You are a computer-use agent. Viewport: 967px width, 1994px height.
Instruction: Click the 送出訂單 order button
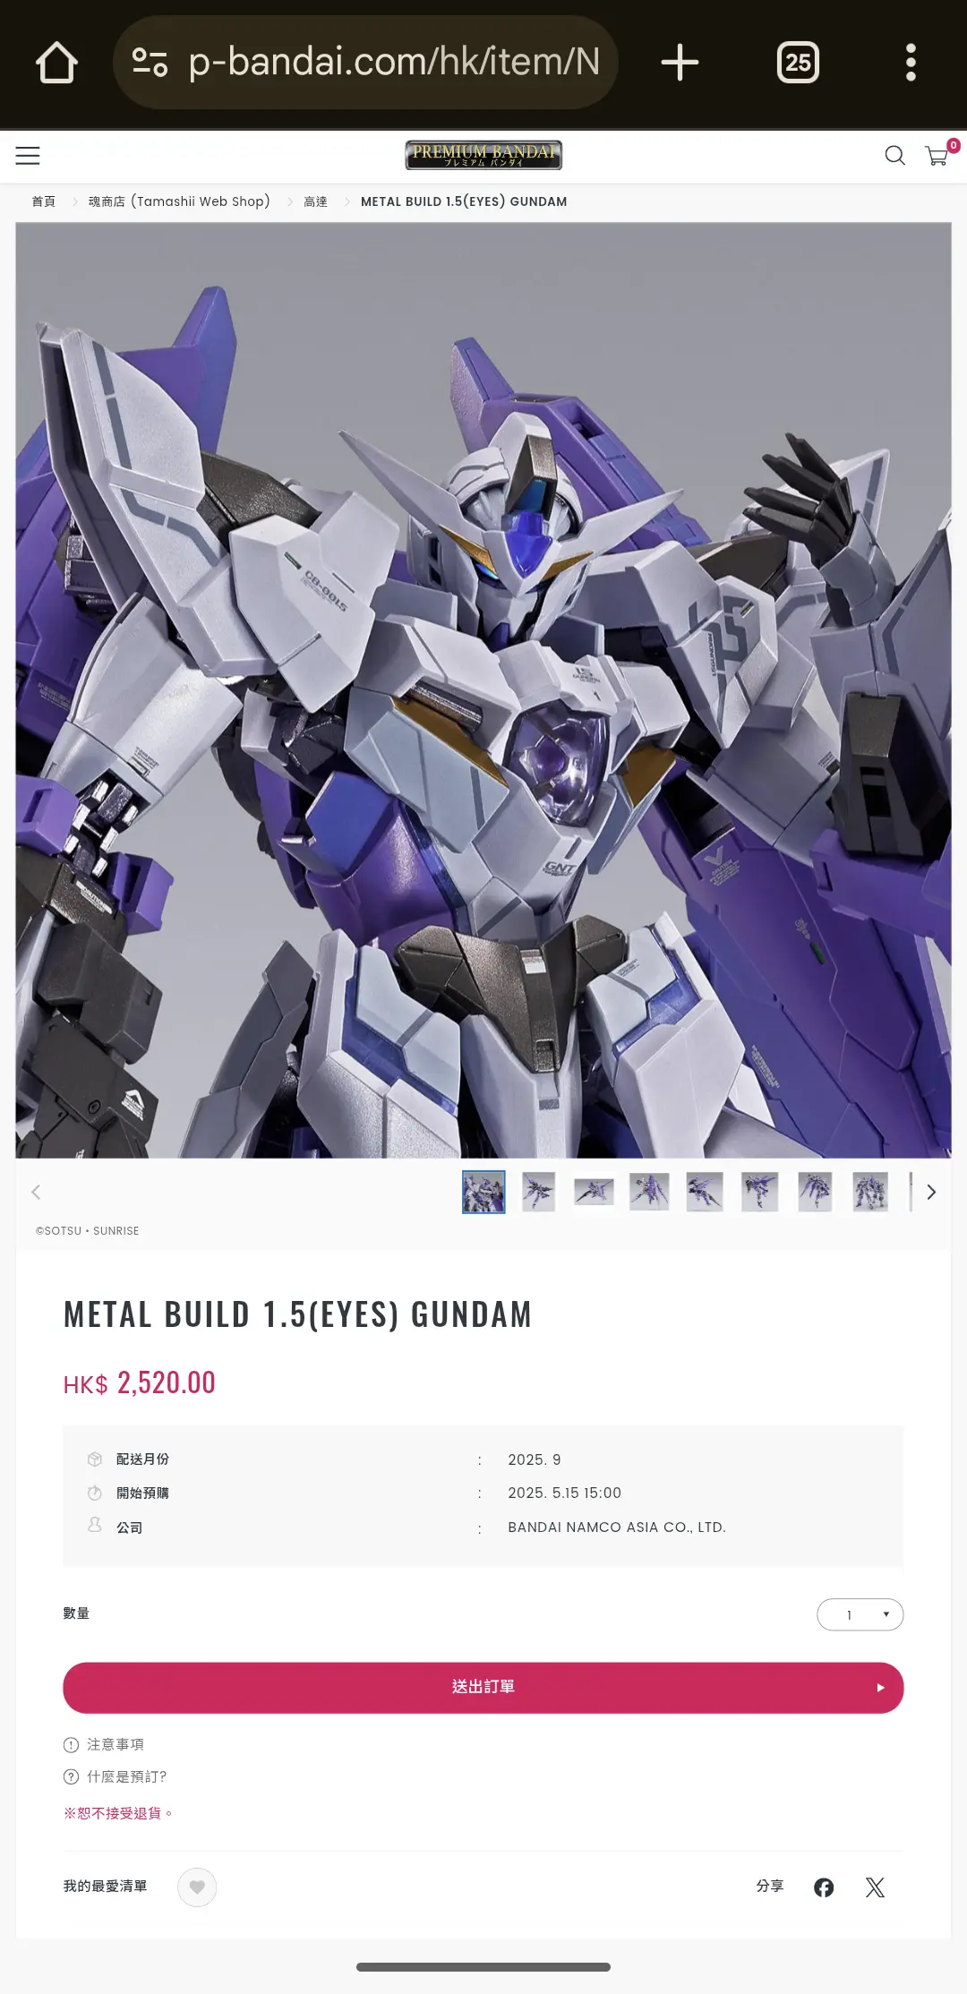click(x=483, y=1688)
